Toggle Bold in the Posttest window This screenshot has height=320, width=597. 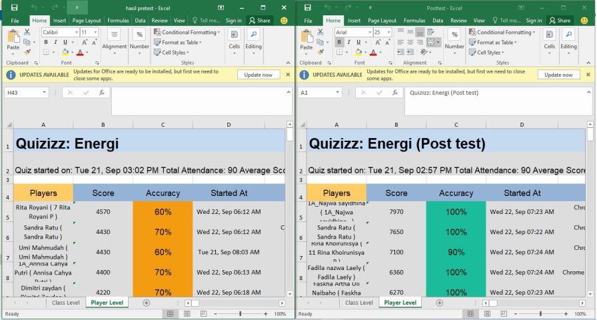(339, 42)
